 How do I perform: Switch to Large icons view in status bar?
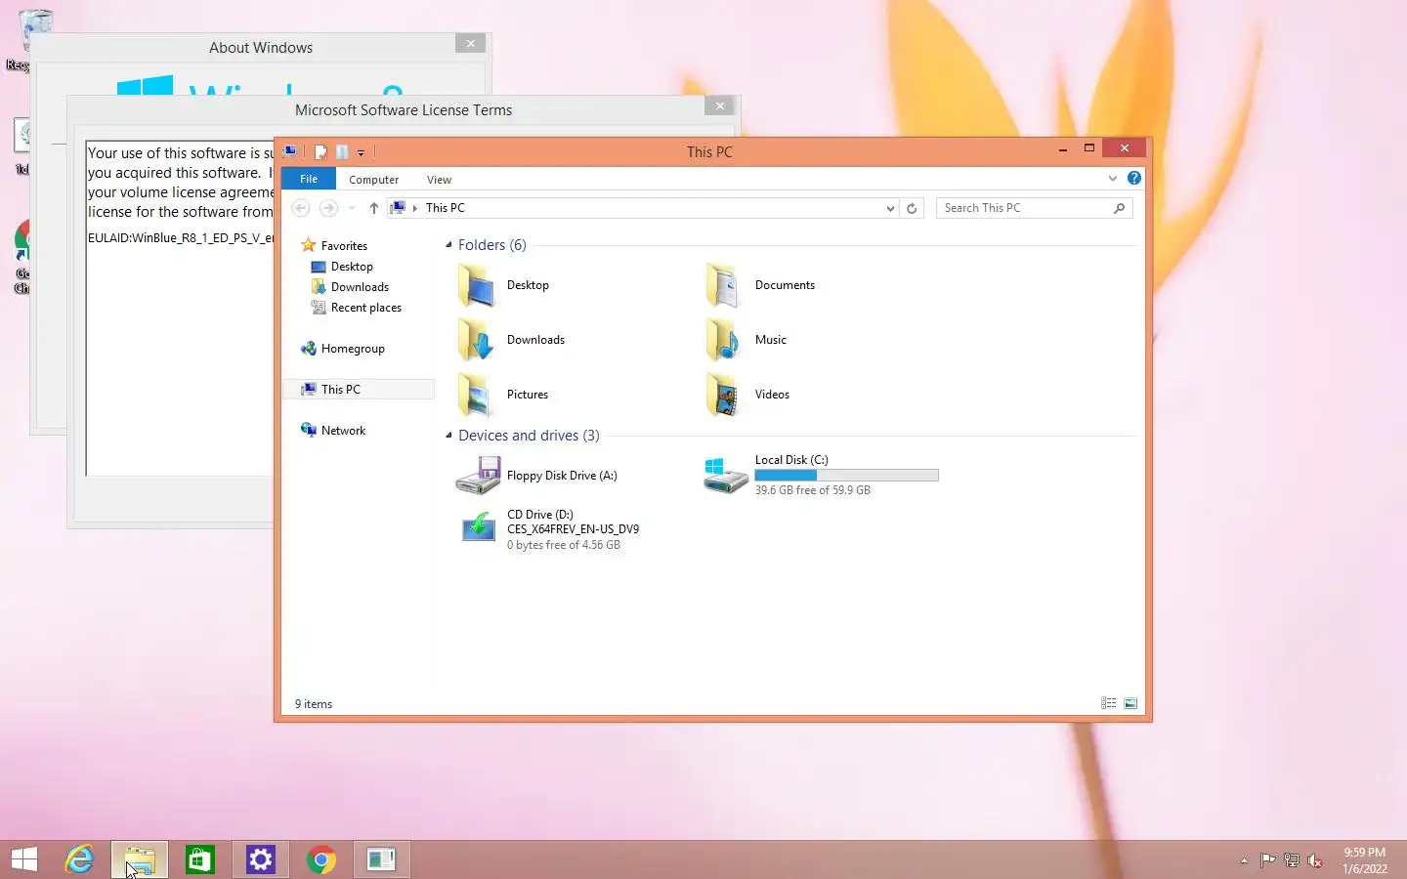tap(1130, 703)
